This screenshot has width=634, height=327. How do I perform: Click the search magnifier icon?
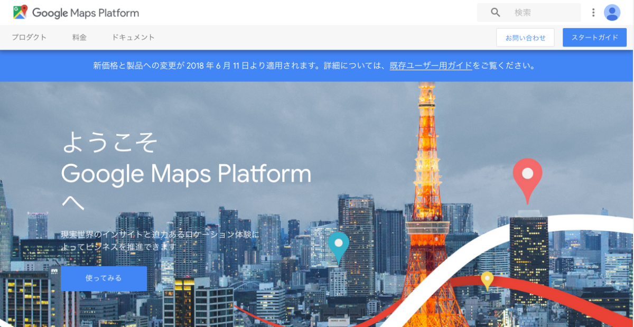495,13
